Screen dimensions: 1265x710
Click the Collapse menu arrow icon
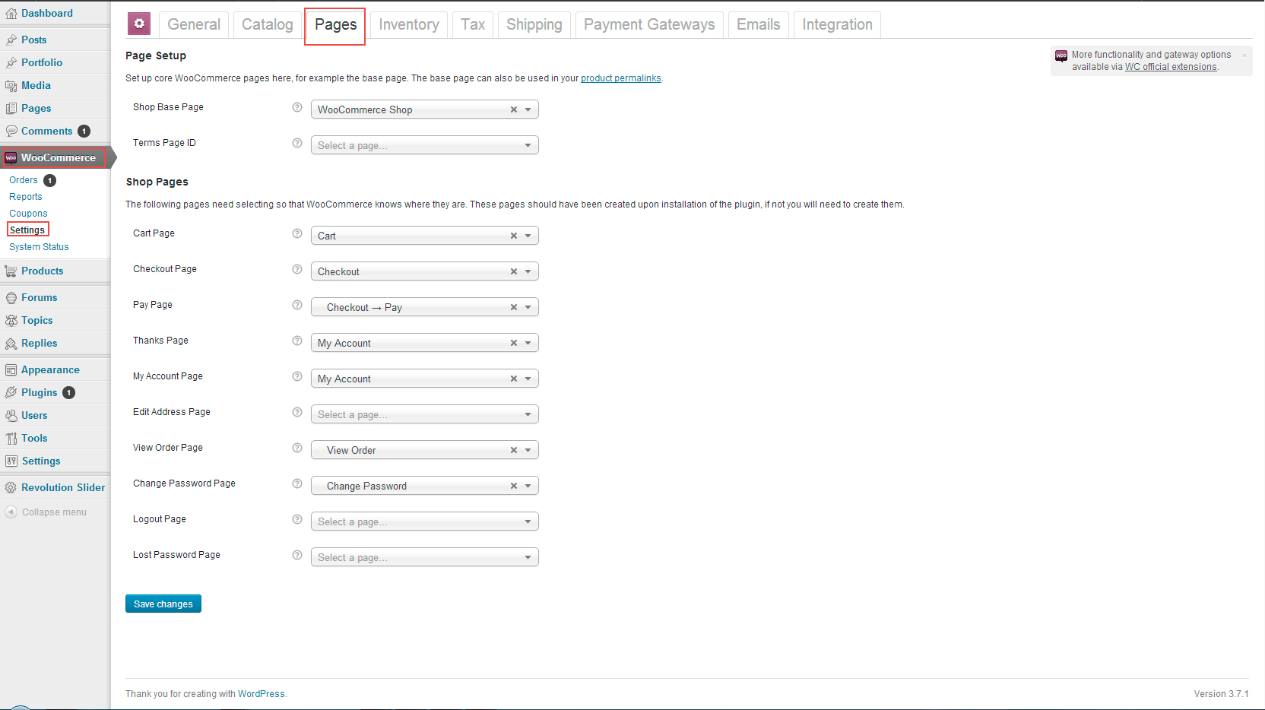pos(11,512)
